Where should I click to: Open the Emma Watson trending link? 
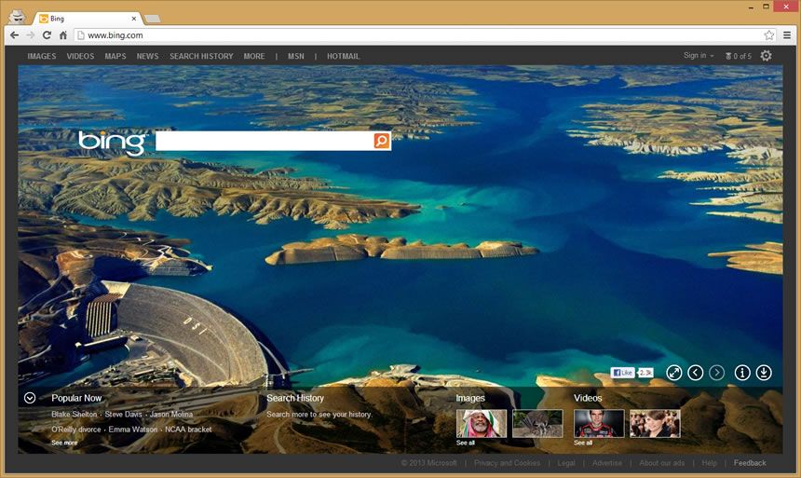pyautogui.click(x=131, y=430)
